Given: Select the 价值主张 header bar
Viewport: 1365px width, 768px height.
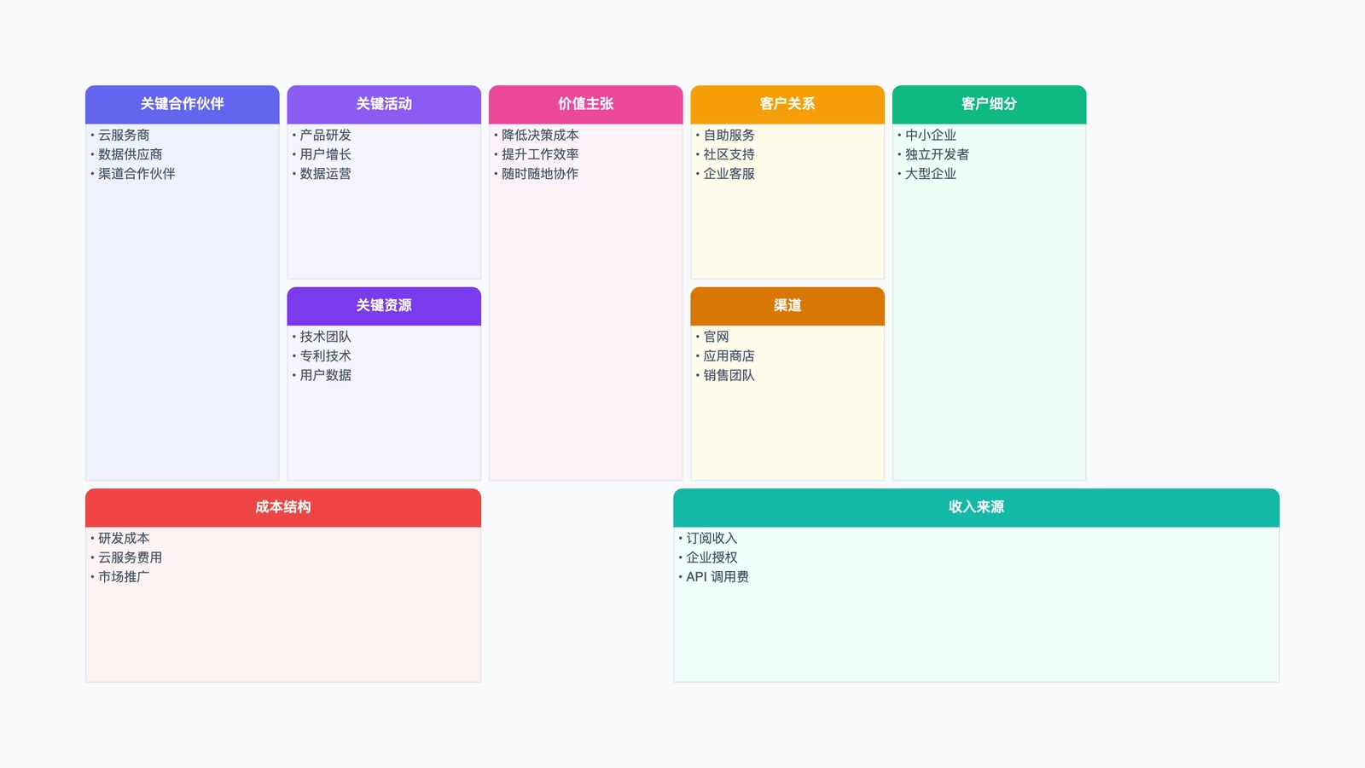Looking at the screenshot, I should coord(585,104).
